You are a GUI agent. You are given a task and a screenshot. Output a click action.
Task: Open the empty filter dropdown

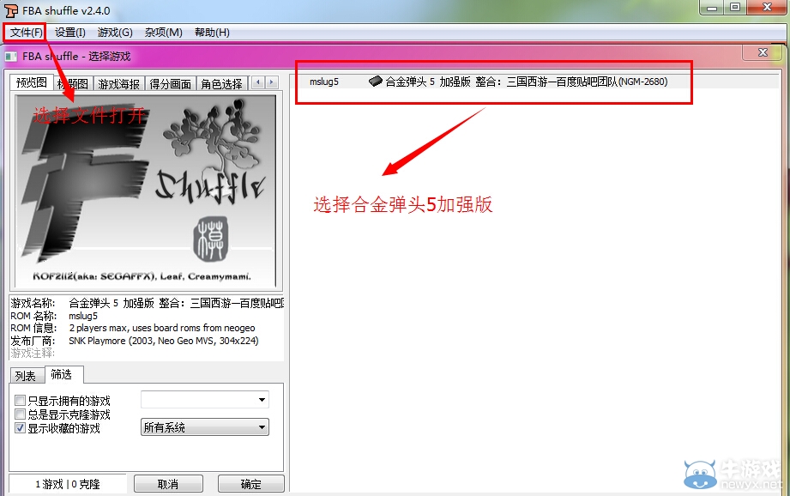coord(204,400)
